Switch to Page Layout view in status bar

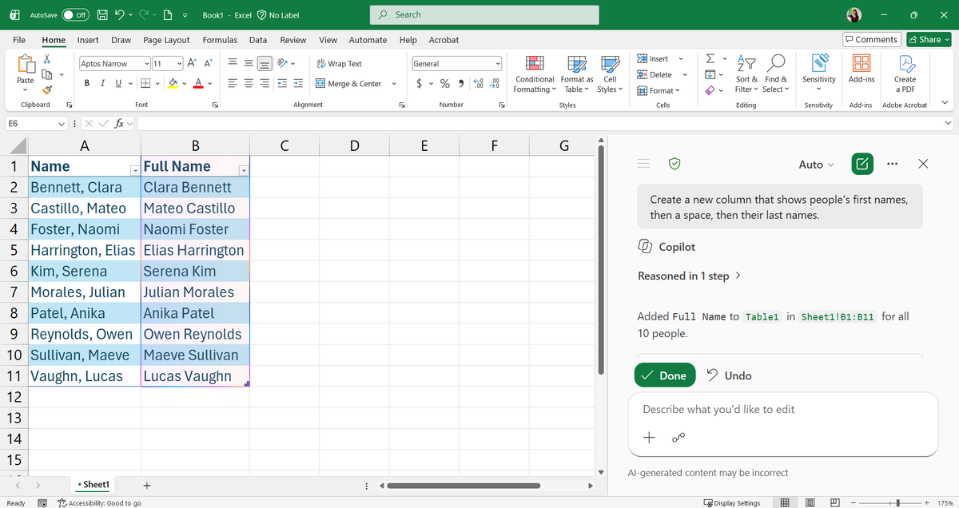click(810, 502)
